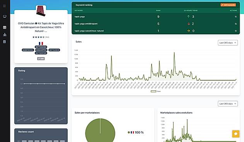Image resolution: width=244 pixels, height=142 pixels.
Task: Click the leftmost ASIN badge in middle row
Action: [x=28, y=50]
